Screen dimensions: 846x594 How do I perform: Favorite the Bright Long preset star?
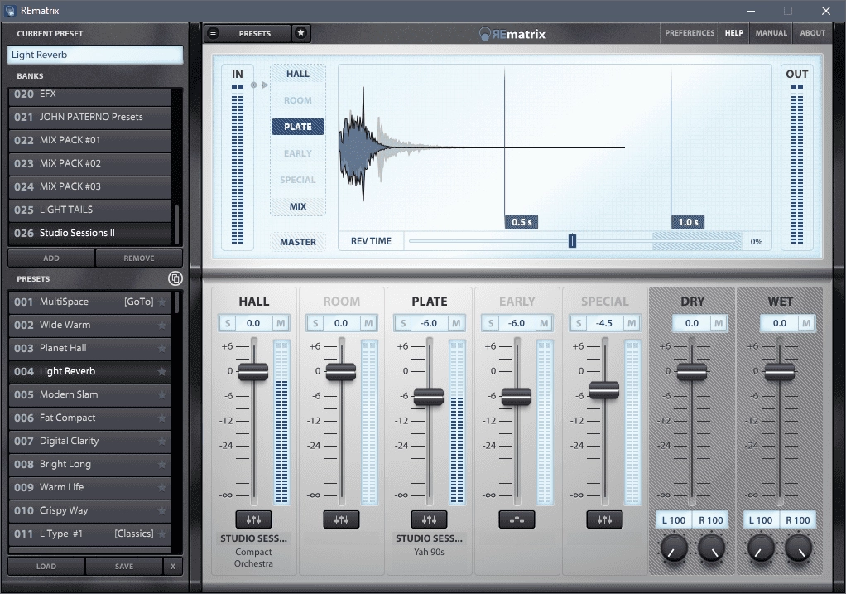[x=162, y=465]
